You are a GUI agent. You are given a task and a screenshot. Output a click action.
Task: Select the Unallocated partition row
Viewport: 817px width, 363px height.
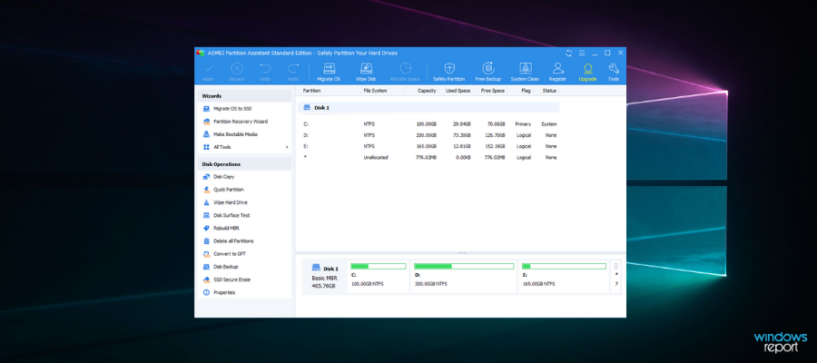point(428,157)
